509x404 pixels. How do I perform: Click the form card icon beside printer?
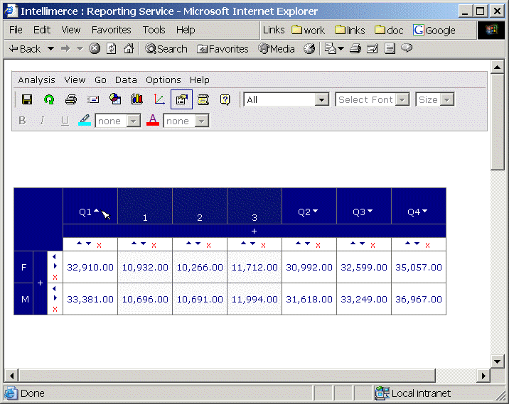click(x=93, y=99)
